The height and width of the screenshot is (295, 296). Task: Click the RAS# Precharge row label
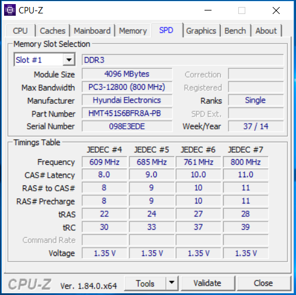[x=45, y=202]
